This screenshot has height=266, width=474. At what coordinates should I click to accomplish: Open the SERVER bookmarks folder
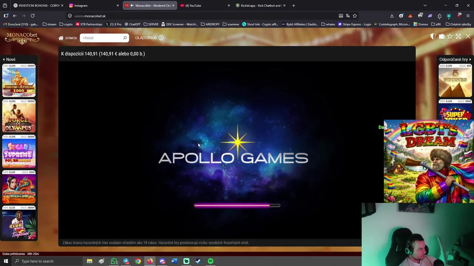coord(151,24)
